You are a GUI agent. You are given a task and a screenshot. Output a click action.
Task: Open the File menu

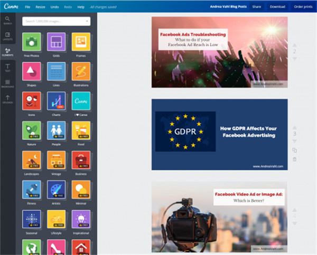[x=27, y=7]
